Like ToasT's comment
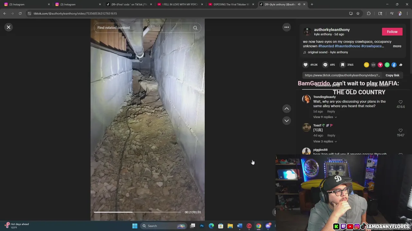Image resolution: width=412 pixels, height=231 pixels. [x=400, y=131]
